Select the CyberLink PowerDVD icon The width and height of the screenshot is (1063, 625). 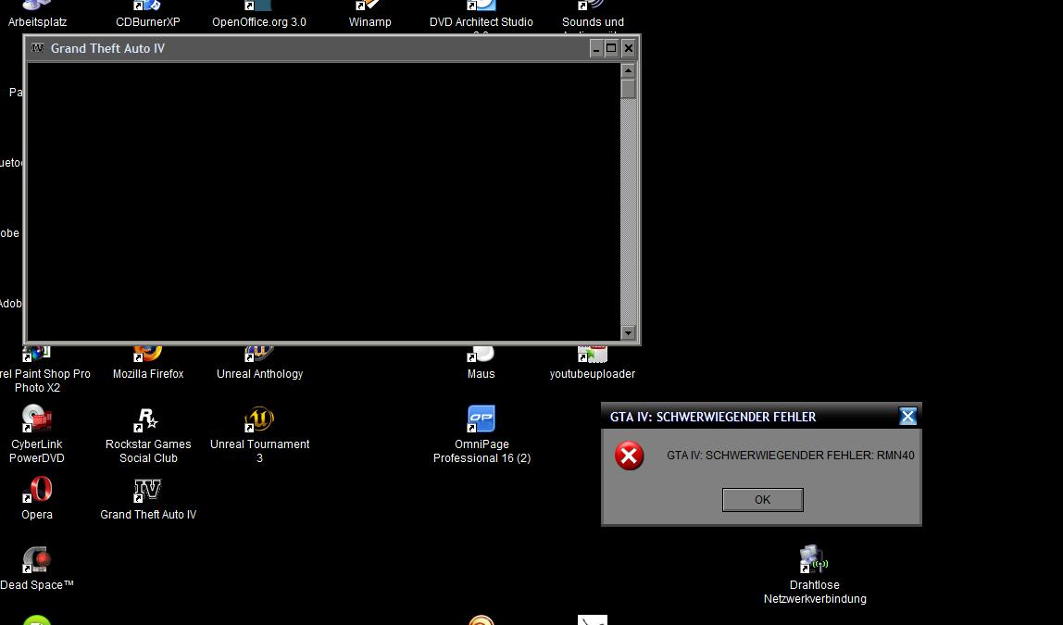(37, 434)
